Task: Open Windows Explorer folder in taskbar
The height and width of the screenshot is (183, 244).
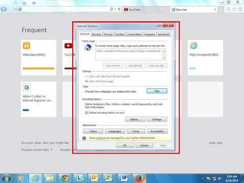Action: pyautogui.click(x=50, y=178)
